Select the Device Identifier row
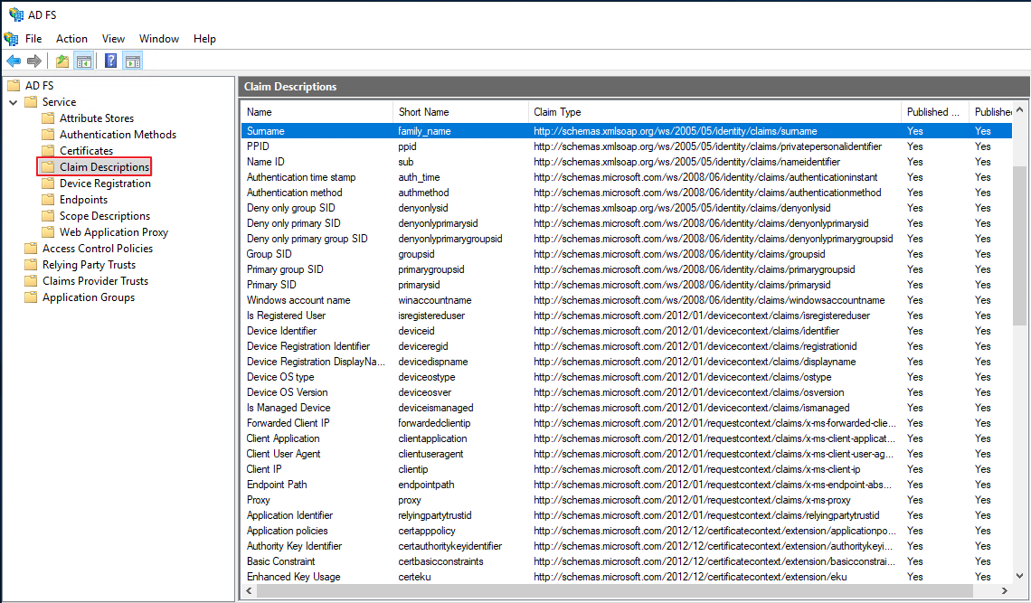This screenshot has height=603, width=1031. click(x=626, y=331)
